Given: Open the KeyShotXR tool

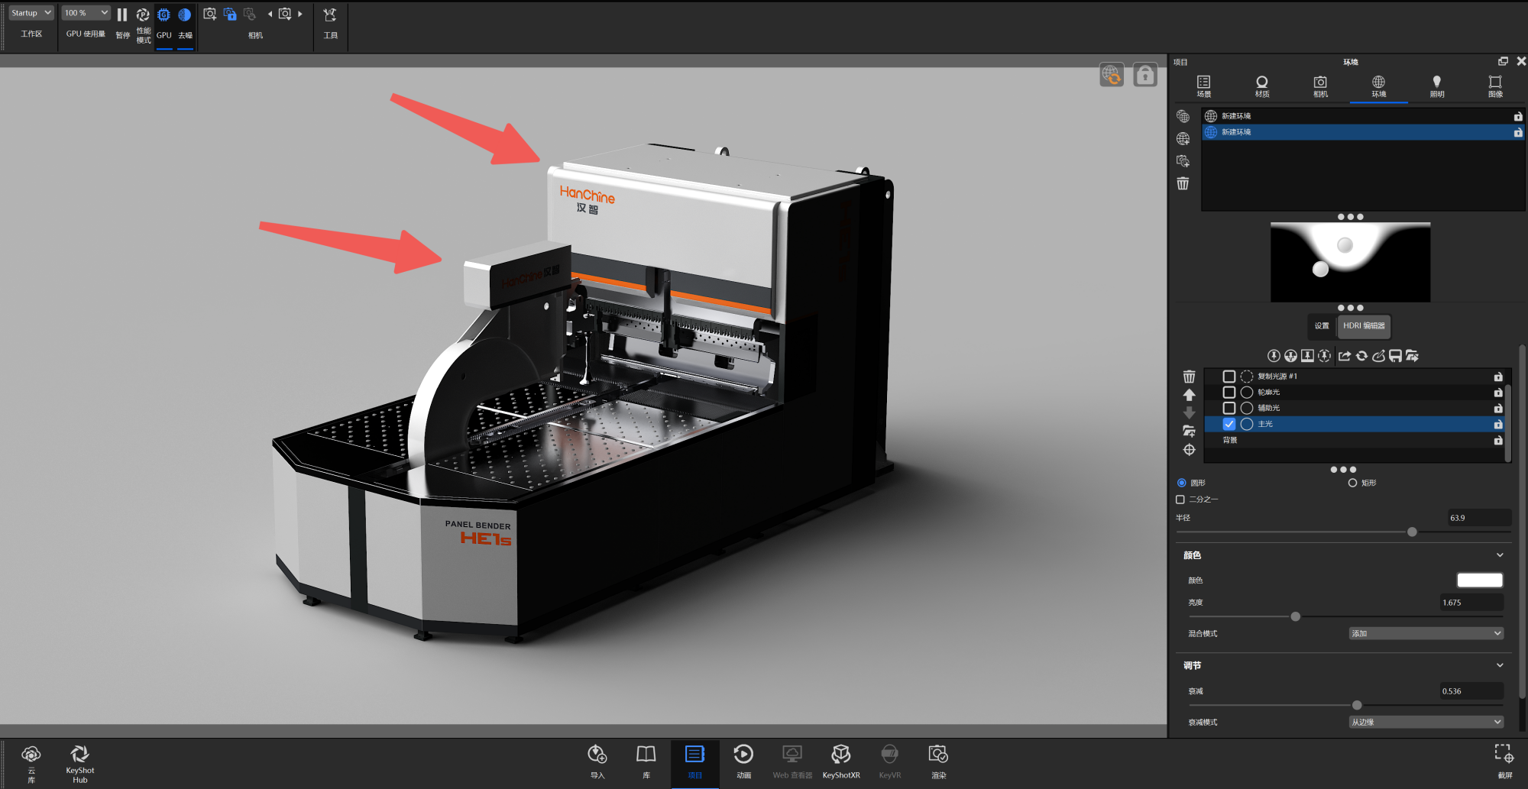Looking at the screenshot, I should click(840, 761).
